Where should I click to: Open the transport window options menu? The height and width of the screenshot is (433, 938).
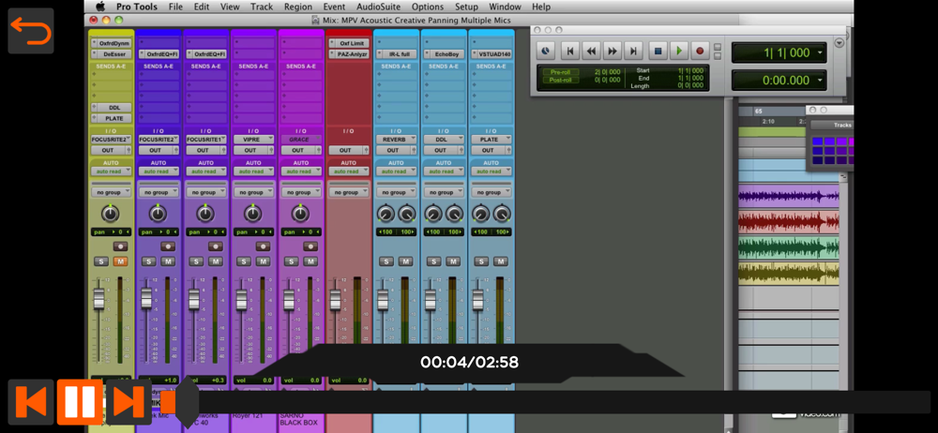pos(839,43)
